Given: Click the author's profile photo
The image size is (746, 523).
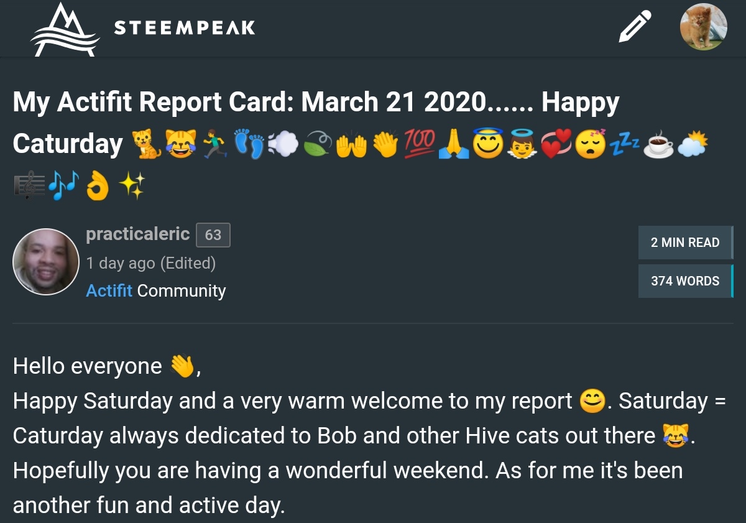Looking at the screenshot, I should [x=46, y=262].
